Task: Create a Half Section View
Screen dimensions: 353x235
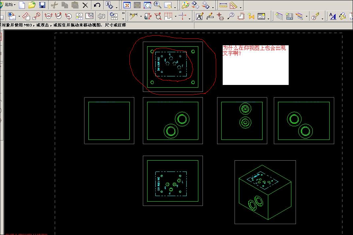Action: (x=58, y=16)
